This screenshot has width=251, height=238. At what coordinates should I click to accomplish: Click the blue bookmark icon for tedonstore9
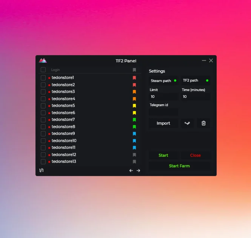click(x=134, y=134)
